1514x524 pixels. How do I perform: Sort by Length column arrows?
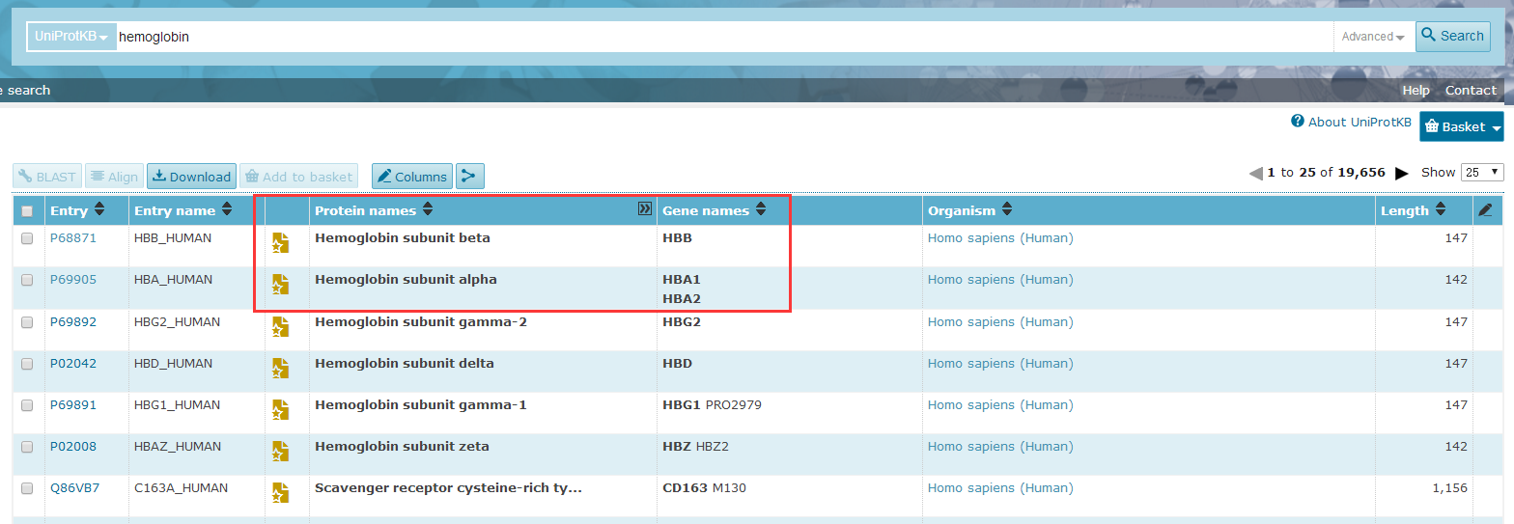click(1440, 210)
